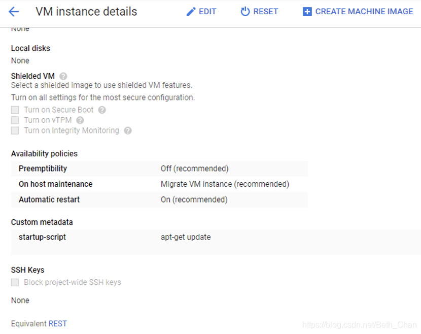Click the On host maintenance row
421x334 pixels.
(x=159, y=184)
